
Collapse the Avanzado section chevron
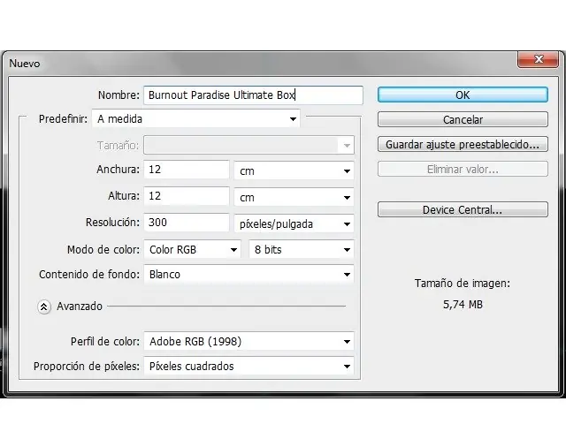coord(44,307)
